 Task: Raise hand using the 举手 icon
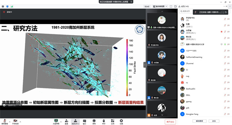pos(104,122)
